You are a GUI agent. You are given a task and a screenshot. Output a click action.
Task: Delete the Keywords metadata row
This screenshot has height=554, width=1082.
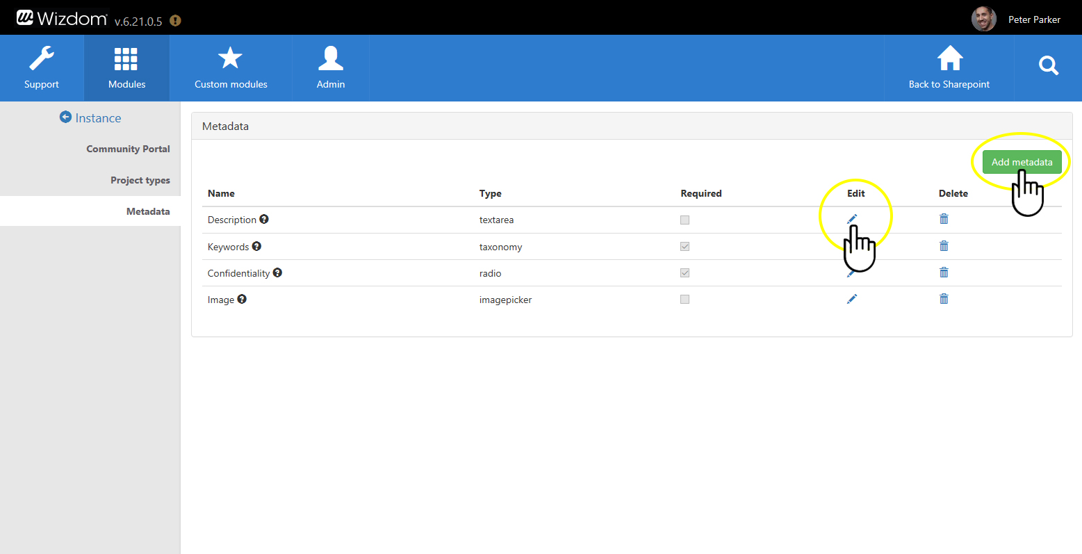(x=944, y=246)
